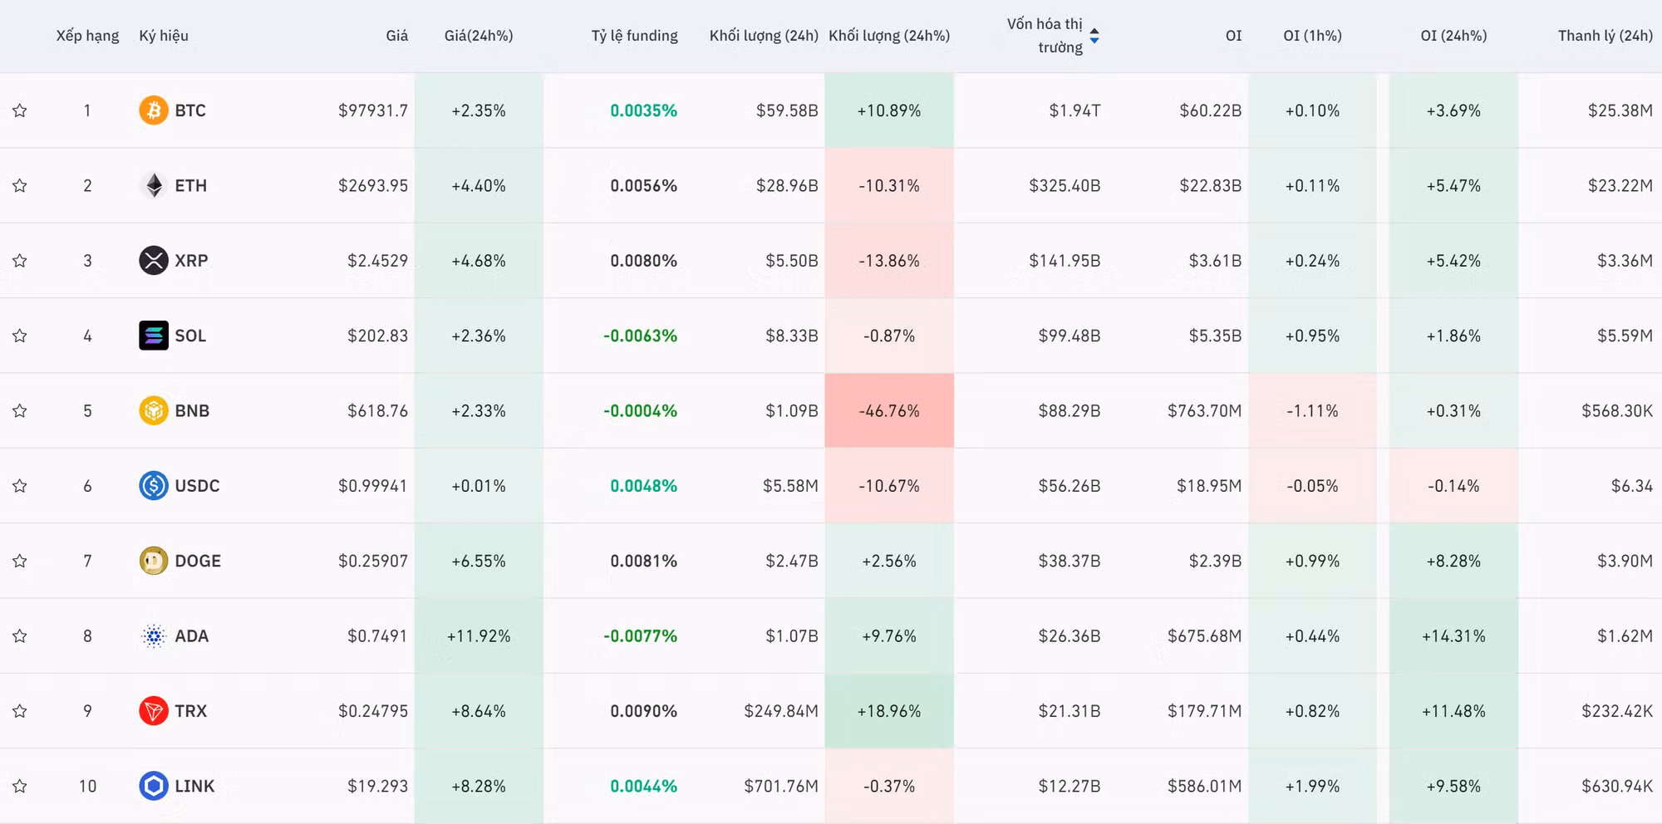1662x824 pixels.
Task: Toggle the ADA favorite star
Action: coord(20,636)
